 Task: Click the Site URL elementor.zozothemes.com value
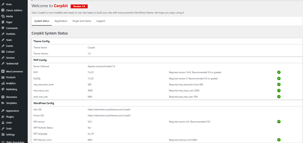[109, 109]
